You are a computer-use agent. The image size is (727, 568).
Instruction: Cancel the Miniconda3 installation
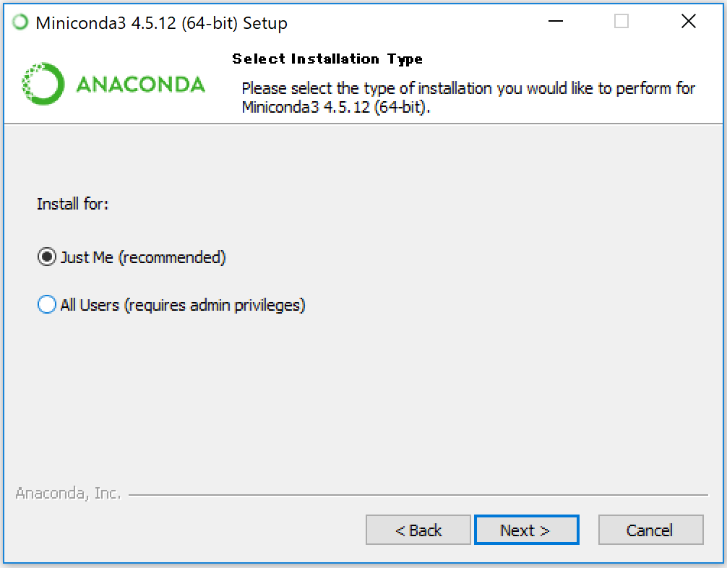pos(650,530)
